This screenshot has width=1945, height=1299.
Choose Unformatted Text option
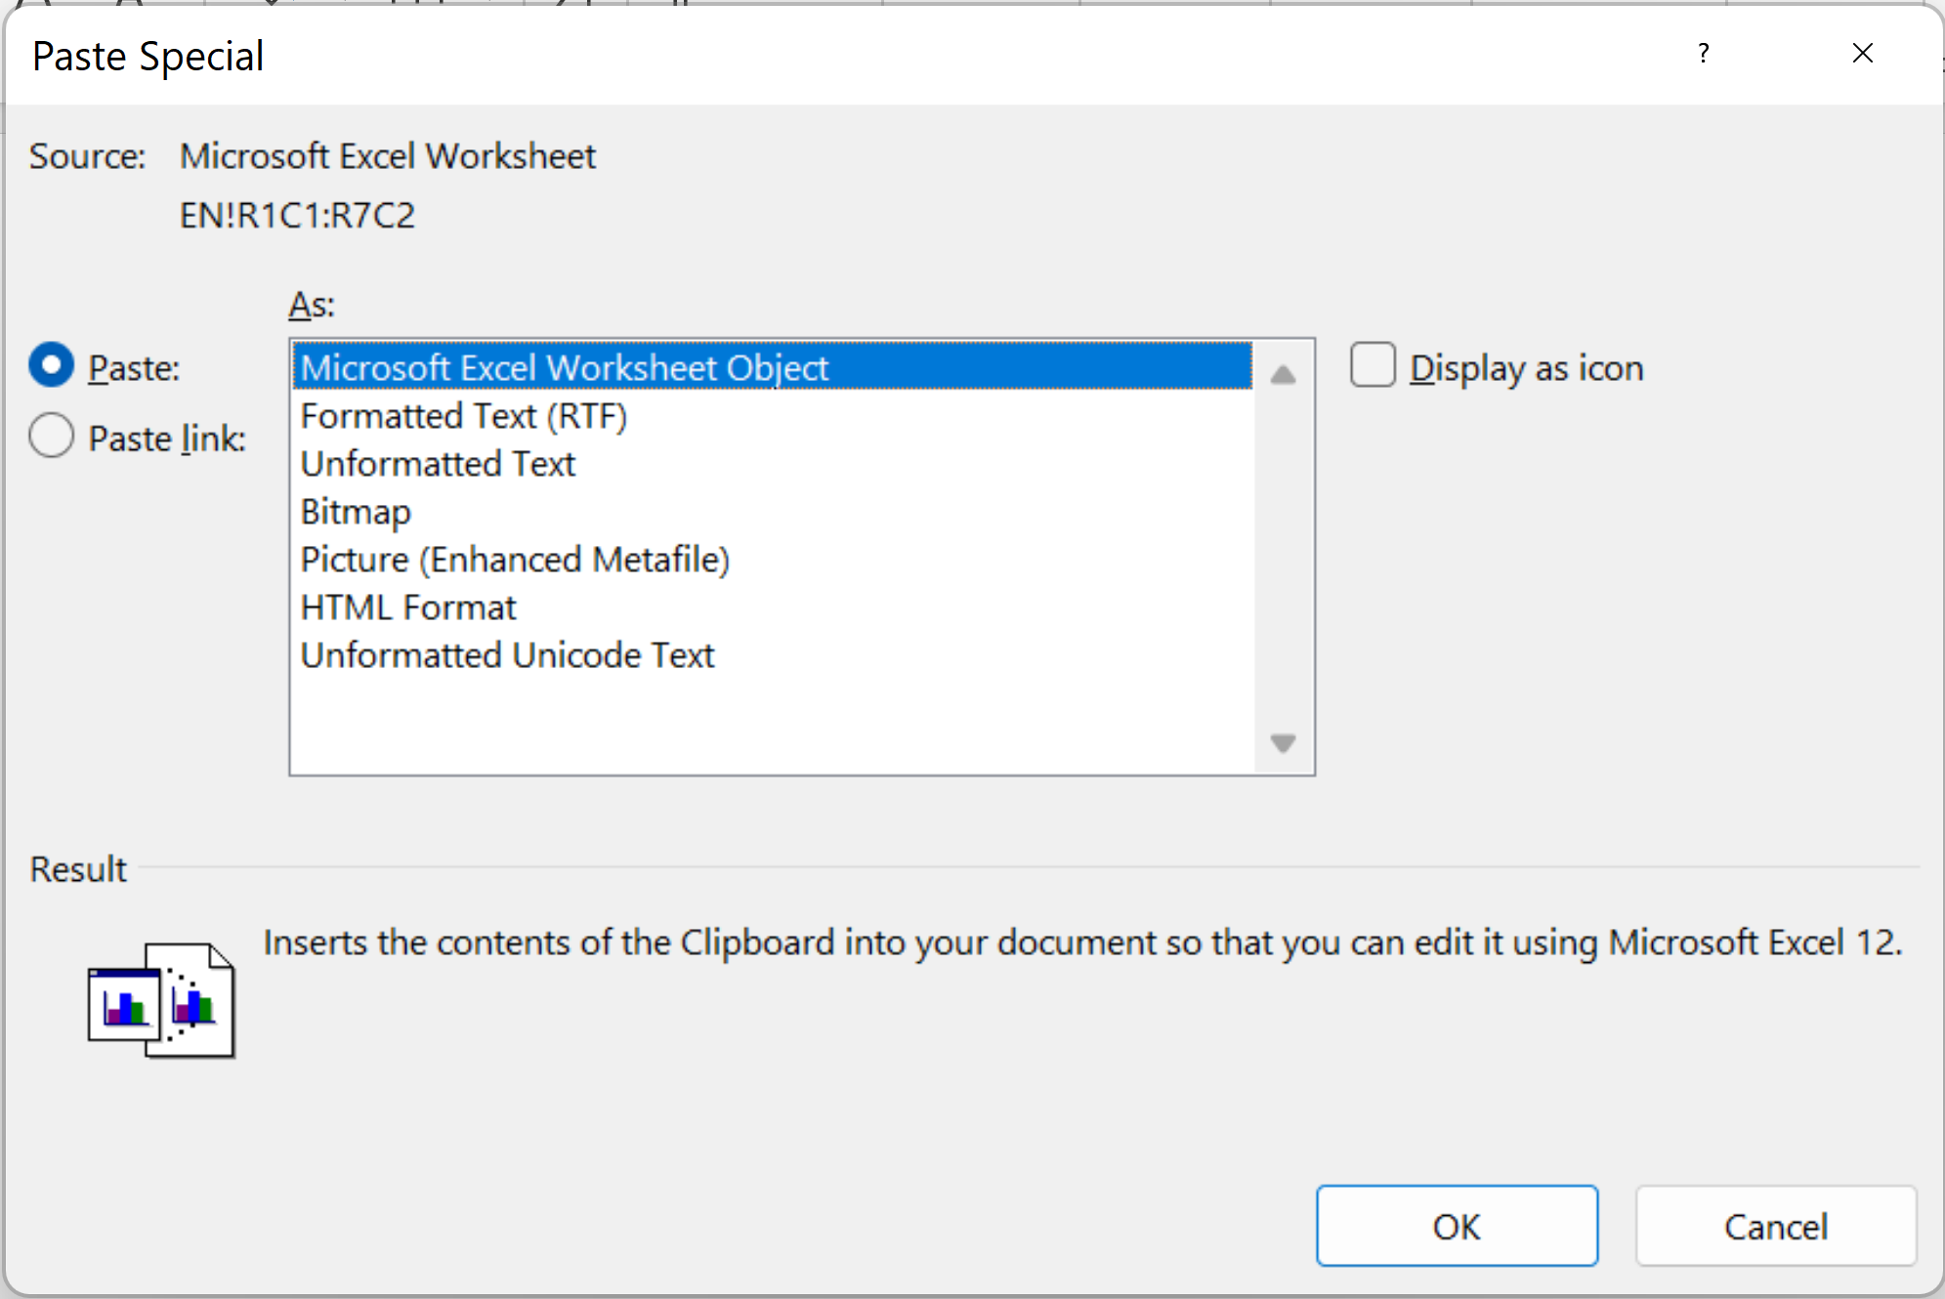tap(772, 463)
